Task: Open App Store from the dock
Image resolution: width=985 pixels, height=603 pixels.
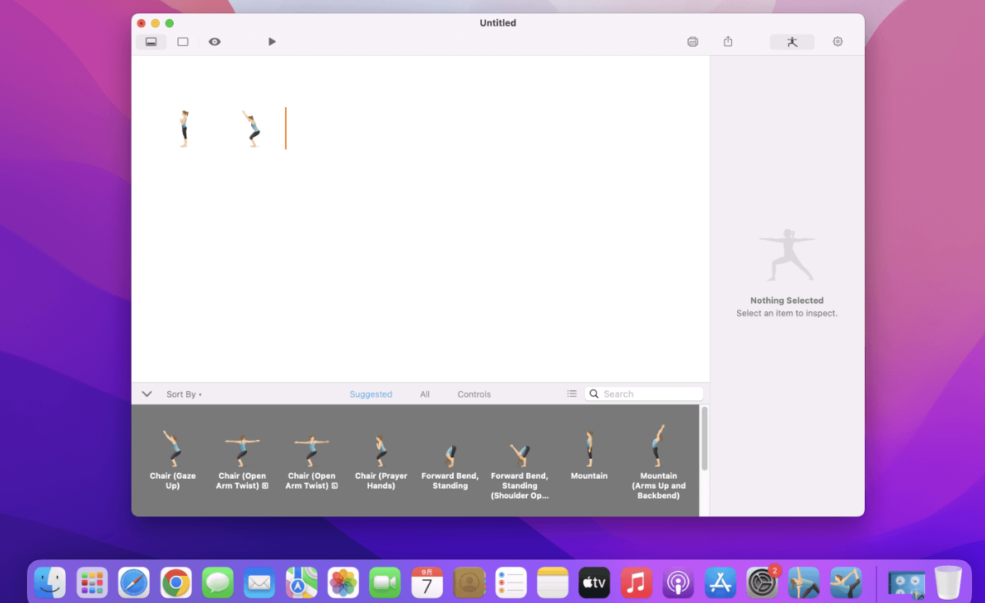Action: coord(721,583)
